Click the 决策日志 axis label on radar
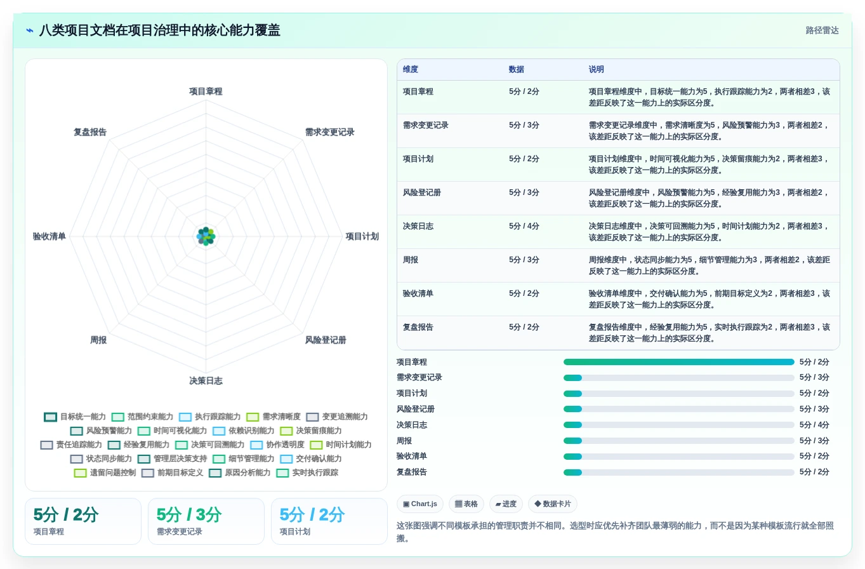Screen dimensions: 865x569 (206, 381)
